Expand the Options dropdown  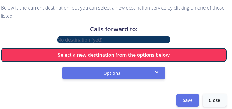point(114,73)
